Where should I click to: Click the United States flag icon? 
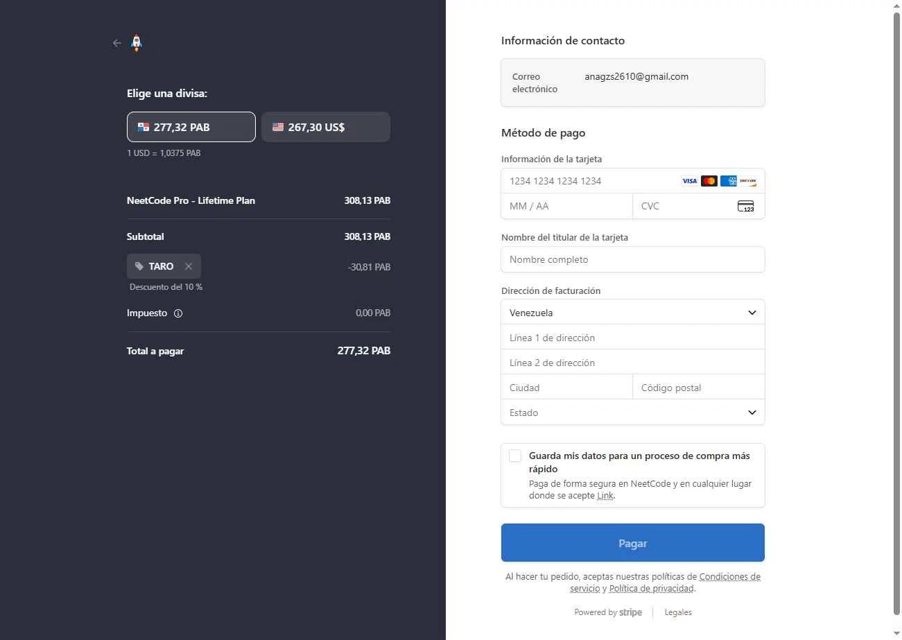pyautogui.click(x=278, y=127)
